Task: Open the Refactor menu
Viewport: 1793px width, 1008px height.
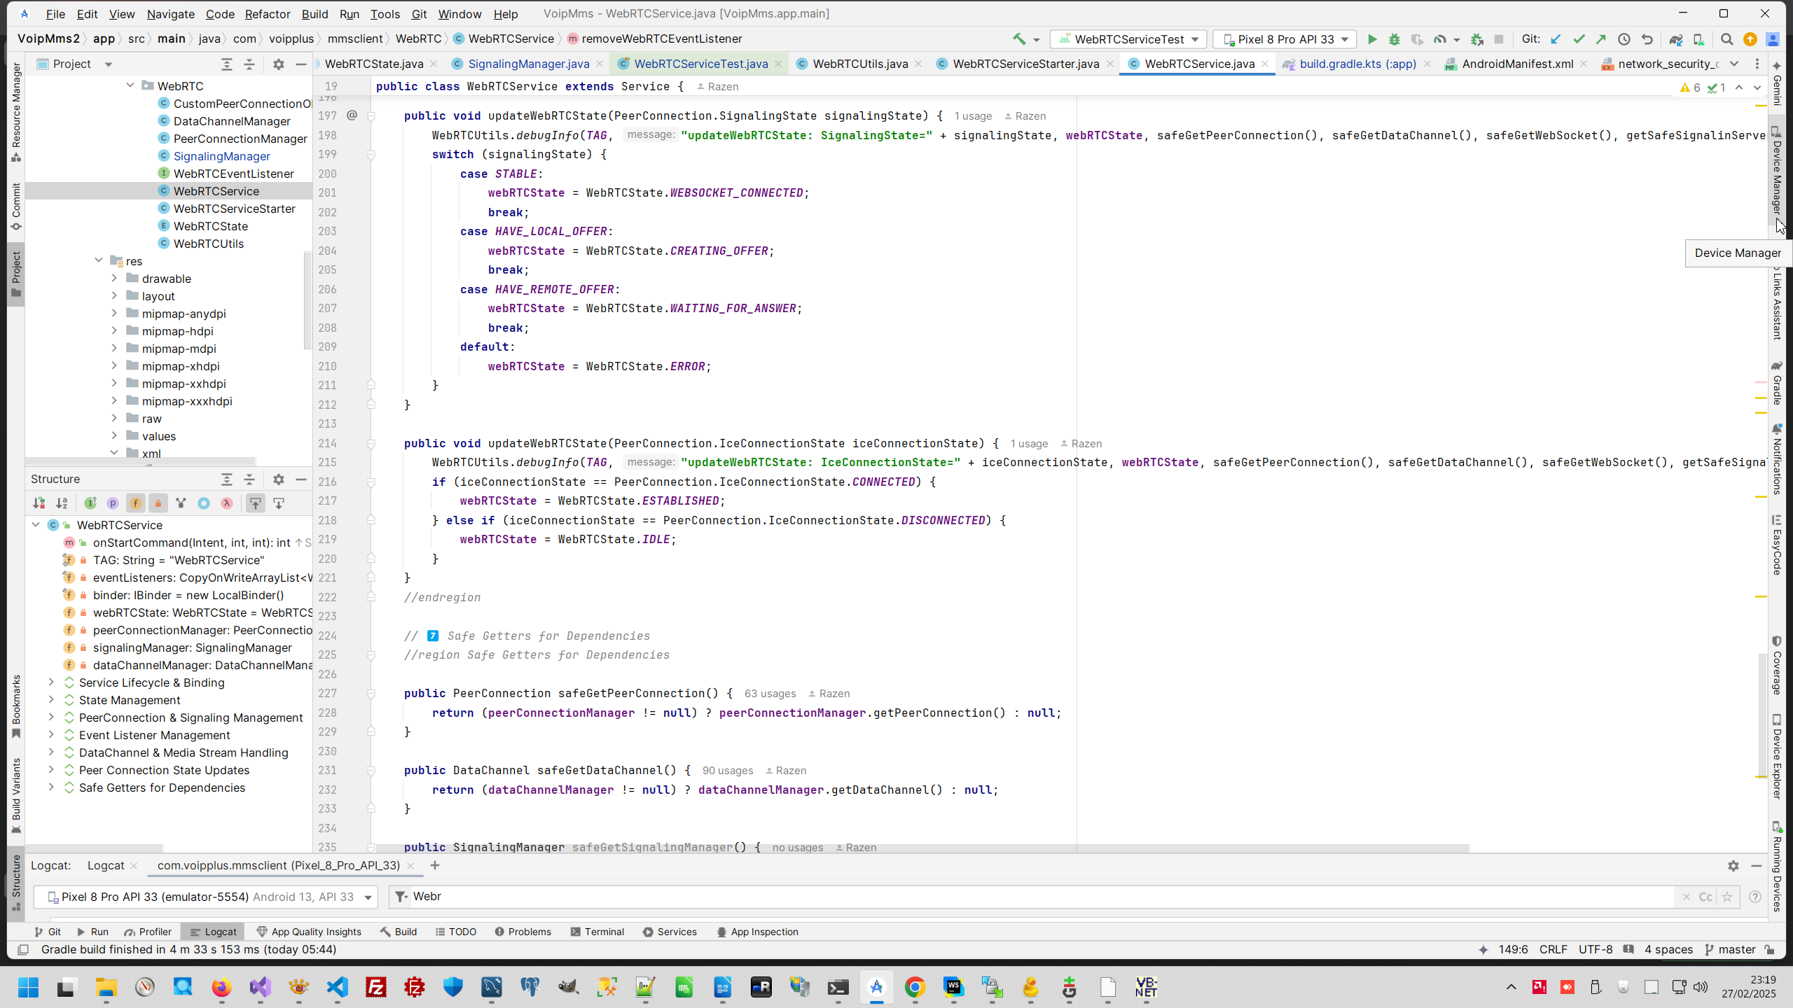Action: 267,14
